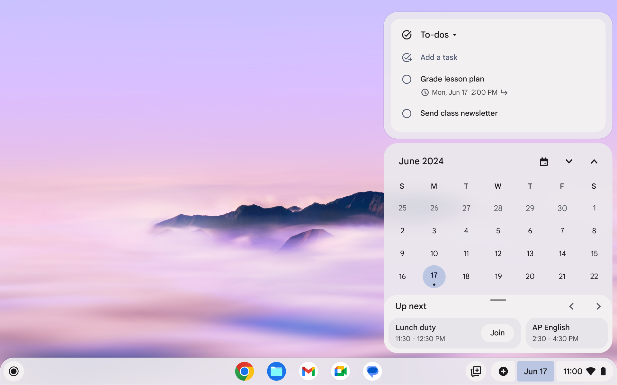Select June 20 on the calendar
The image size is (617, 385).
[530, 276]
